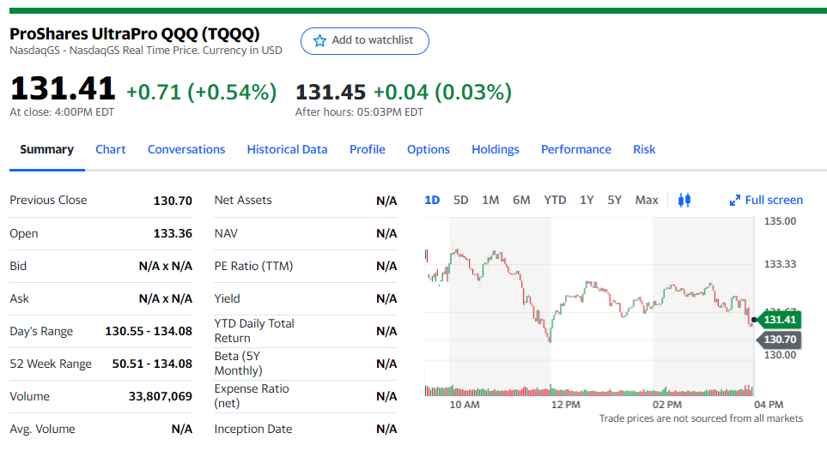The width and height of the screenshot is (827, 451).
Task: Click the ProShares UltraPro QQQ (TQQQ) title
Action: tap(135, 33)
